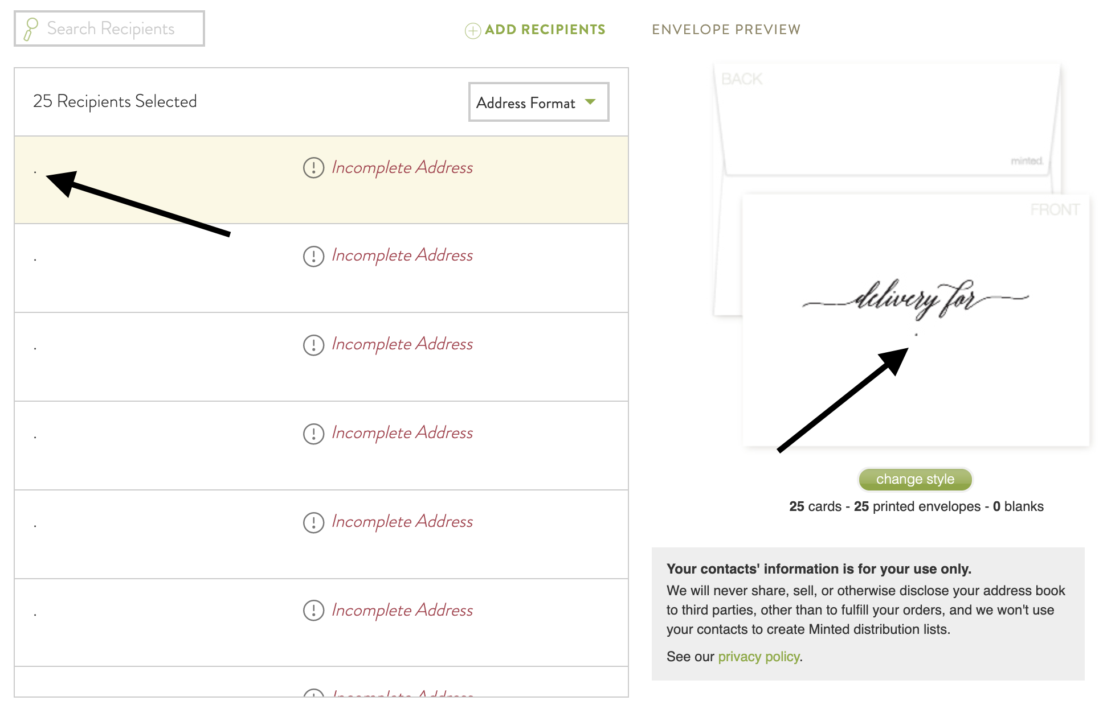Viewport: 1103px width, 709px height.
Task: Click the partially visible last row's Incomplete Address
Action: (x=402, y=692)
